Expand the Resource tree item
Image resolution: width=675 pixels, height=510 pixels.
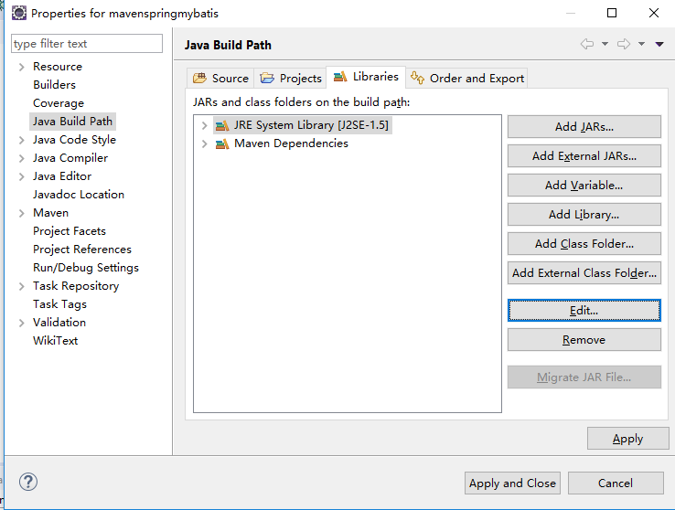point(22,67)
